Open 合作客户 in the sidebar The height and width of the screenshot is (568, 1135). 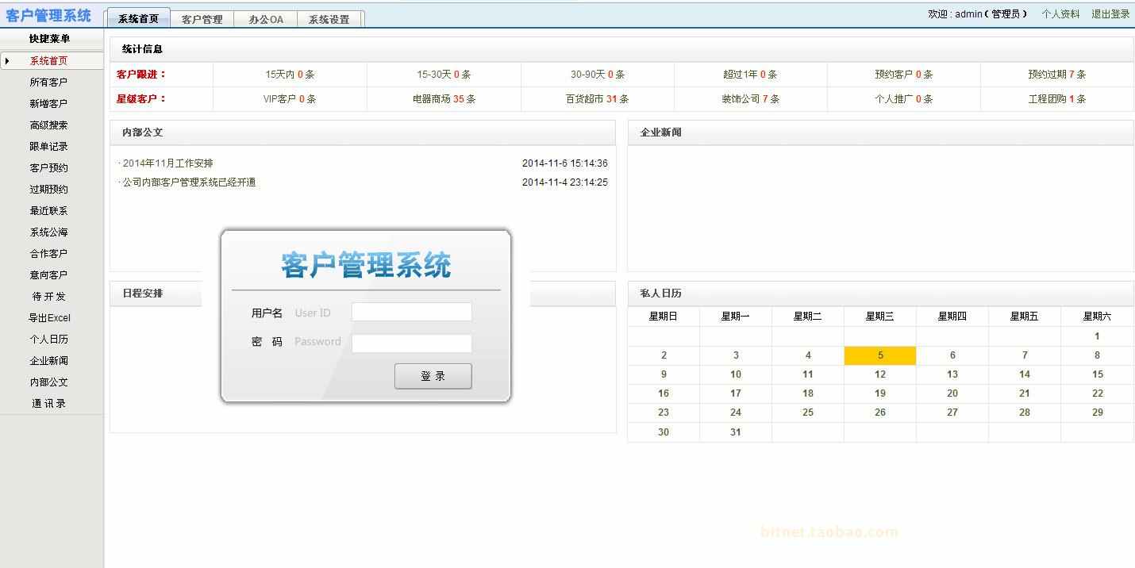[48, 254]
